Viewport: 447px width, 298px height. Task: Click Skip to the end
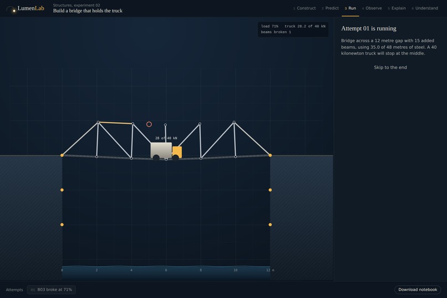[390, 67]
